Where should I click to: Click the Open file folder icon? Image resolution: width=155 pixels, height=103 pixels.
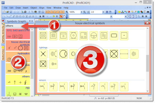coord(7,12)
